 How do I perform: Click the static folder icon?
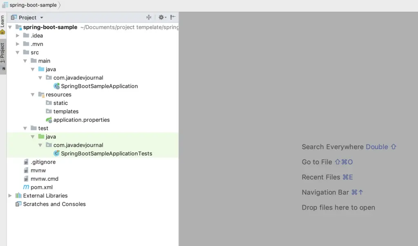[x=49, y=103]
